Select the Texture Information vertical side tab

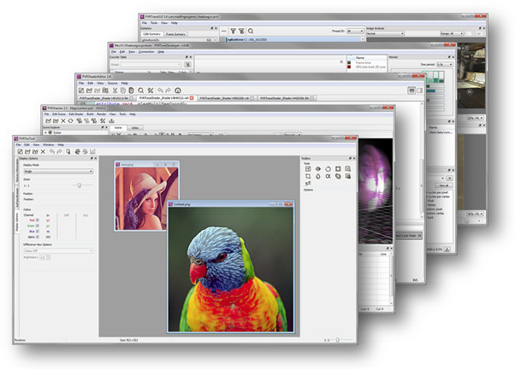[17, 173]
